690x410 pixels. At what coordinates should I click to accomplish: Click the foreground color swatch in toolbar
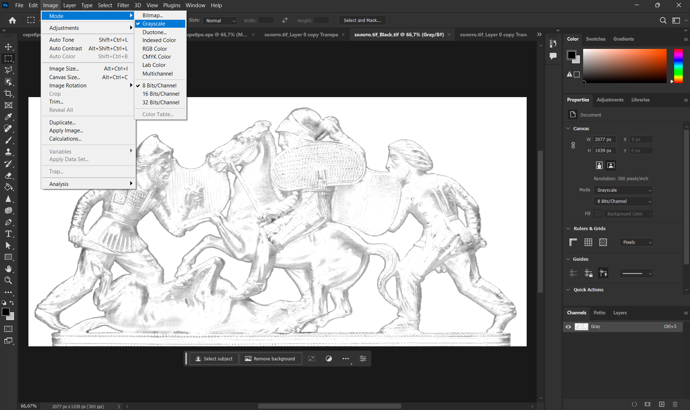pyautogui.click(x=6, y=312)
